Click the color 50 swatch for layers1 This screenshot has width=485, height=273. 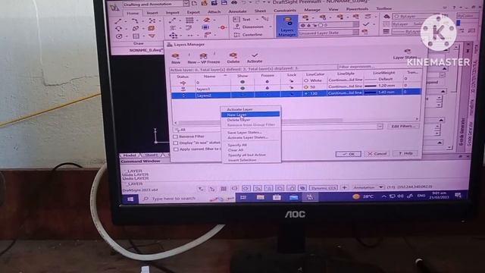[x=306, y=87]
